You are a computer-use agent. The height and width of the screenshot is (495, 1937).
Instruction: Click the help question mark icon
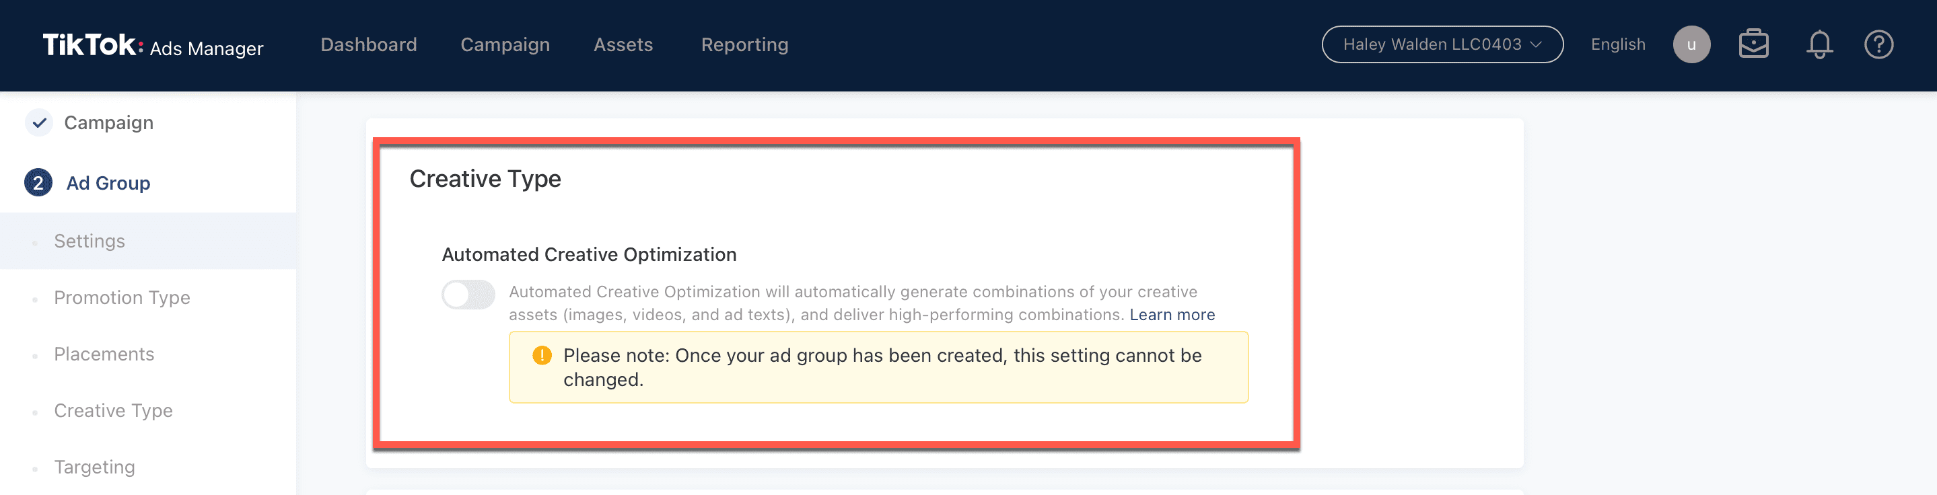click(1878, 45)
